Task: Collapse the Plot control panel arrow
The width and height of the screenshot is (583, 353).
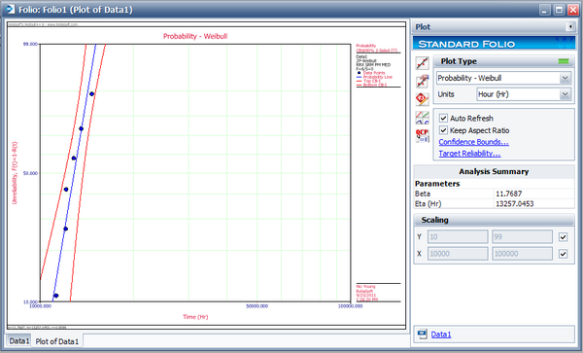Action: (x=570, y=27)
